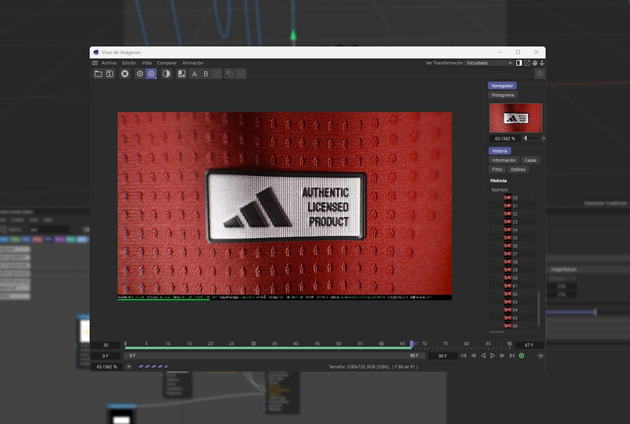Select the Historia tab
Screen dimensions: 630x424
[x=500, y=150]
